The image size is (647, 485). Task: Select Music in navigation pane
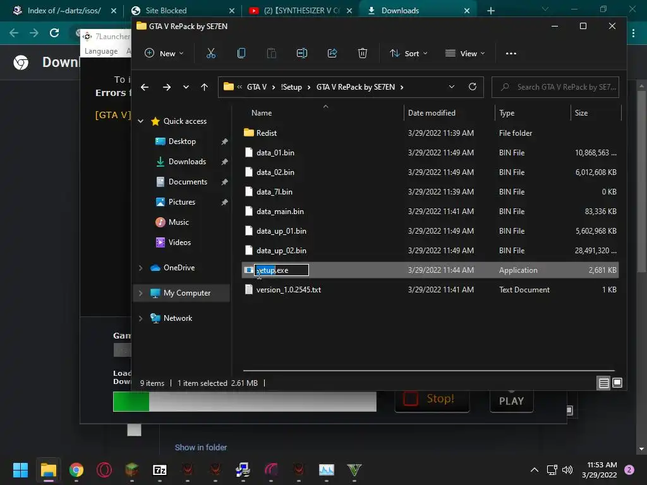tap(179, 222)
